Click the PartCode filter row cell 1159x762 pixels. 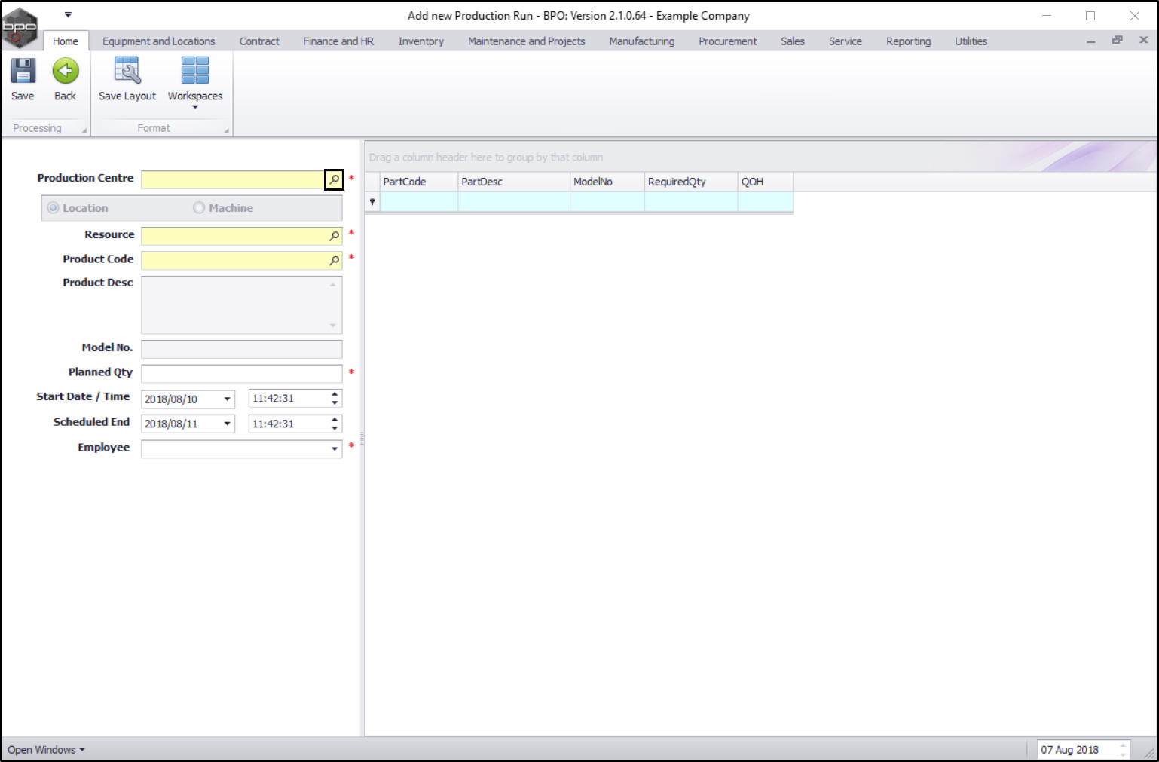pyautogui.click(x=419, y=201)
